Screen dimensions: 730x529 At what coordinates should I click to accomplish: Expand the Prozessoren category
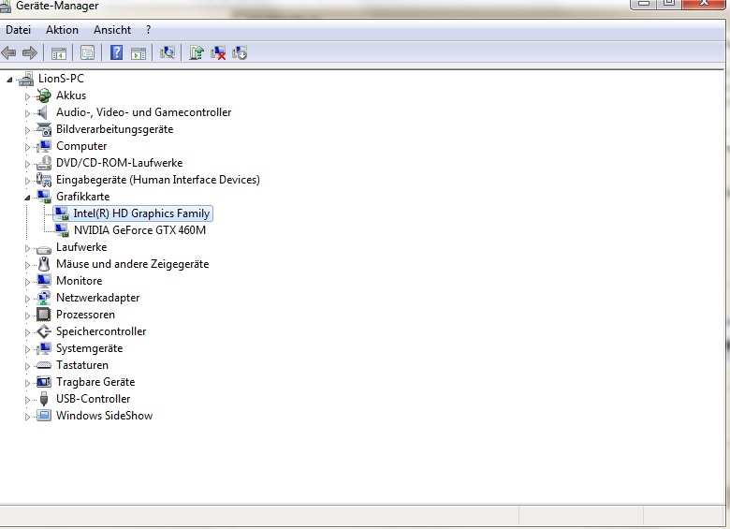coord(27,316)
